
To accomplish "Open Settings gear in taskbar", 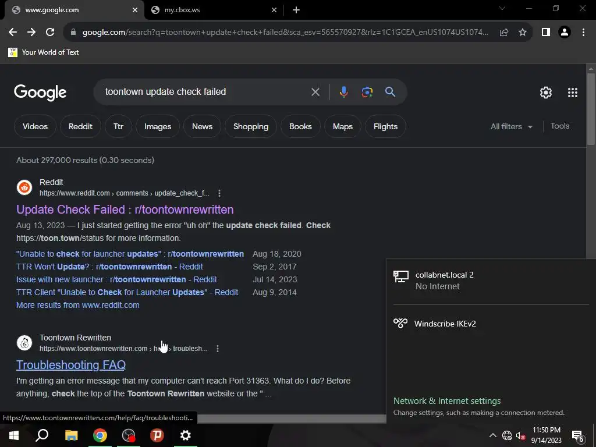I will (x=186, y=435).
